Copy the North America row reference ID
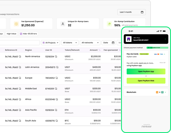This screenshot has width=171, height=133. tap(20, 57)
